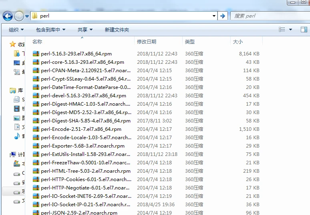The image size is (310, 215).
Task: Select the recent places icon in sidebar
Action: pyautogui.click(x=16, y=72)
